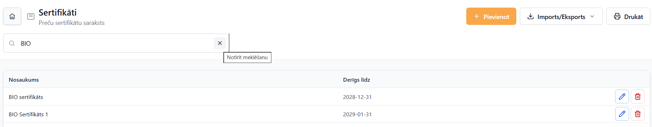Viewport: 652px width, 127px height.
Task: Edit BIO Sertifikāts 1 entry
Action: (x=622, y=114)
